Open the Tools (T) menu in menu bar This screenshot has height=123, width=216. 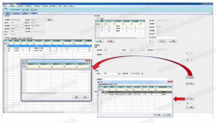60,6
